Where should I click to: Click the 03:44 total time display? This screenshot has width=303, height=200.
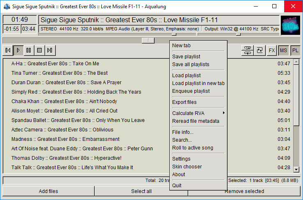pyautogui.click(x=29, y=29)
